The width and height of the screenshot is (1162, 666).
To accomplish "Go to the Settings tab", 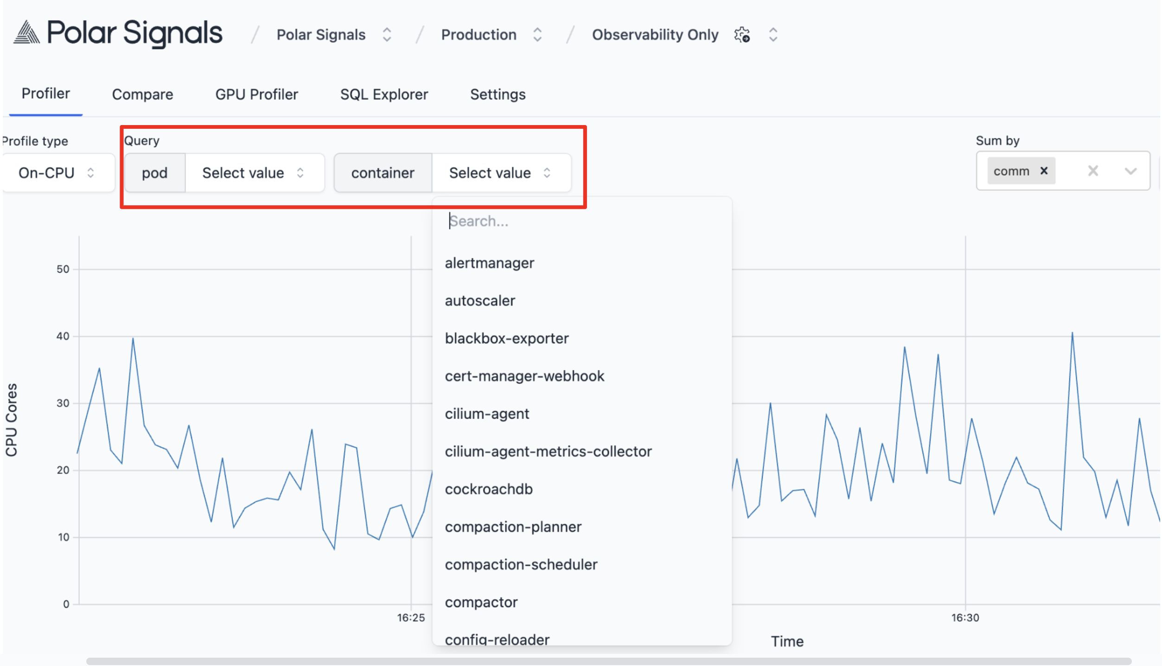I will (x=498, y=94).
